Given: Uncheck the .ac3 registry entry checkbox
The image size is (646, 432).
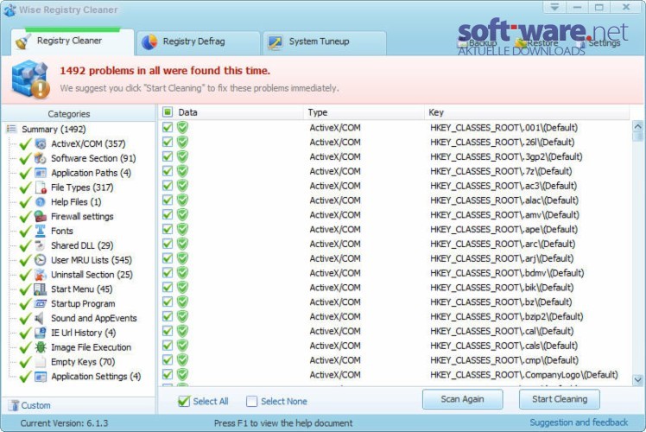Looking at the screenshot, I should [x=168, y=186].
